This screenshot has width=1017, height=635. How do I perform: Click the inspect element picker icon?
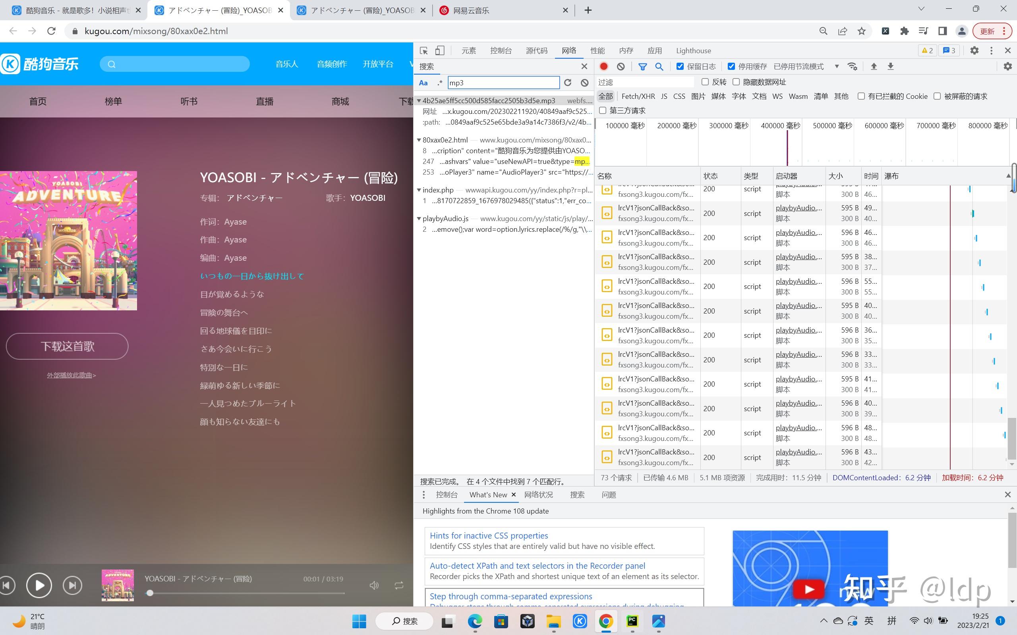423,51
